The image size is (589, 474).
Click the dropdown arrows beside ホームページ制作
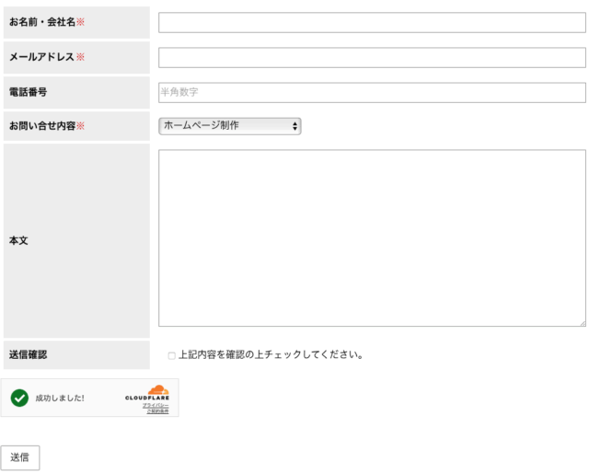(294, 126)
